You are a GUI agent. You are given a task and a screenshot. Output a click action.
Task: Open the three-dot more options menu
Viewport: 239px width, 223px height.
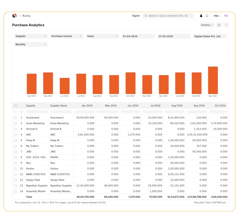[226, 25]
